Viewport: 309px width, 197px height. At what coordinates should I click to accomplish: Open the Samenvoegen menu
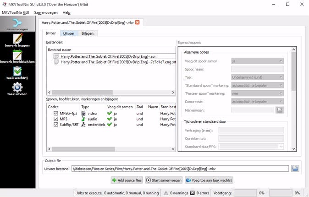pos(46,13)
